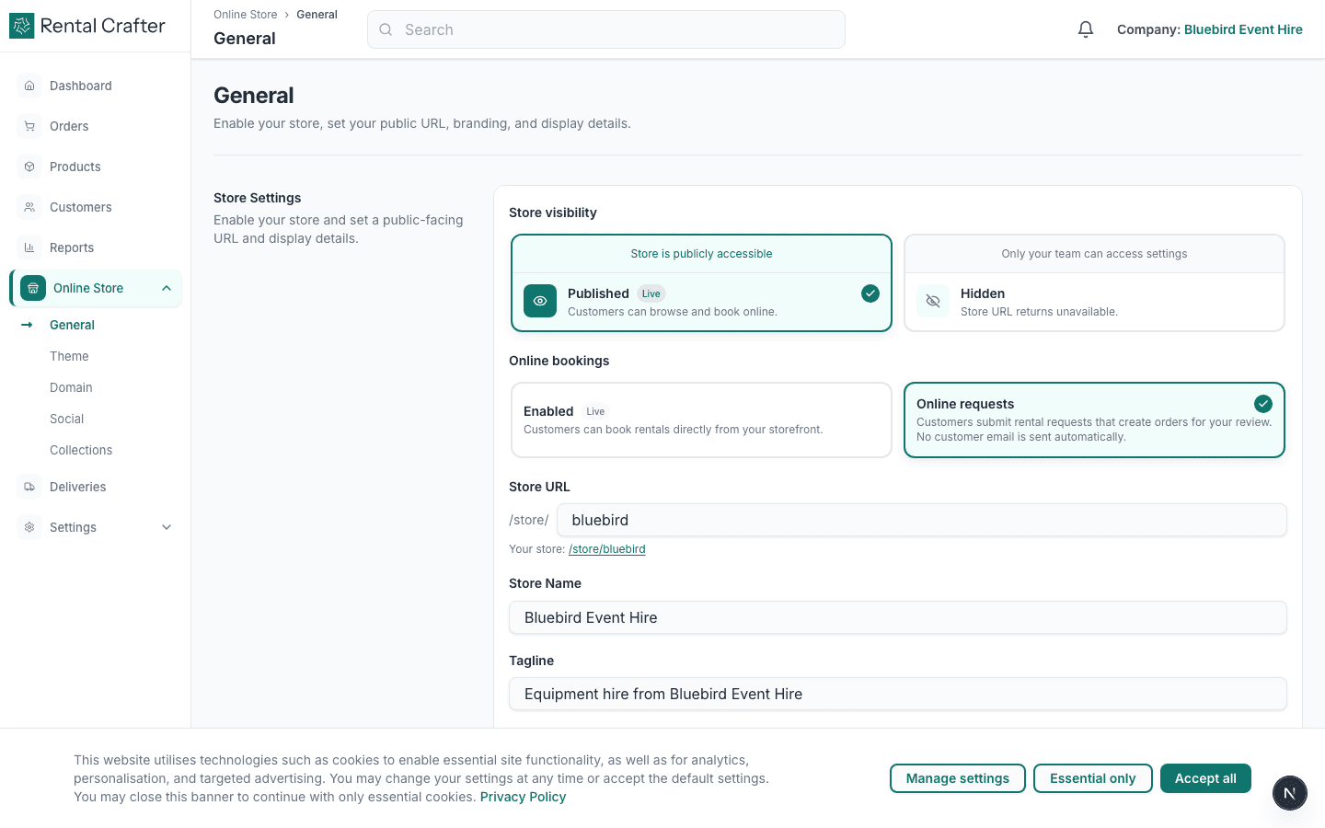
Task: Click the Store URL bluebird field
Action: click(x=922, y=520)
